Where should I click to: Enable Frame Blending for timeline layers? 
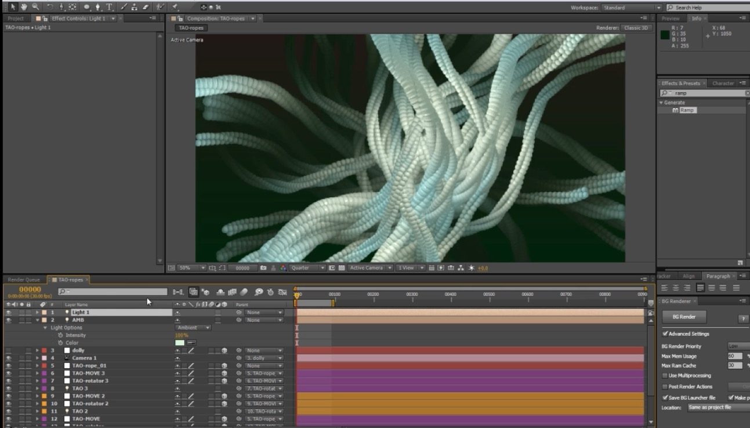pyautogui.click(x=233, y=292)
